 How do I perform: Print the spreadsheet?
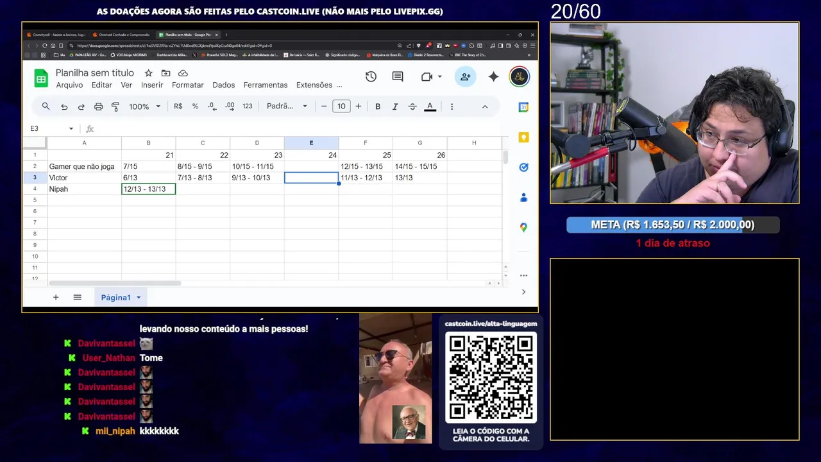tap(98, 107)
